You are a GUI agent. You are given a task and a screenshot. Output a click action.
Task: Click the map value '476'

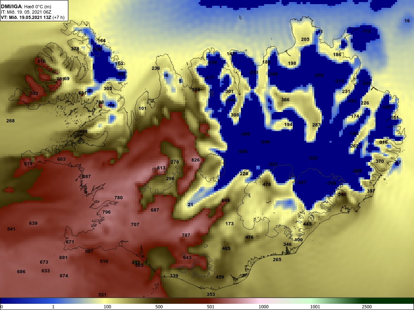(249, 237)
